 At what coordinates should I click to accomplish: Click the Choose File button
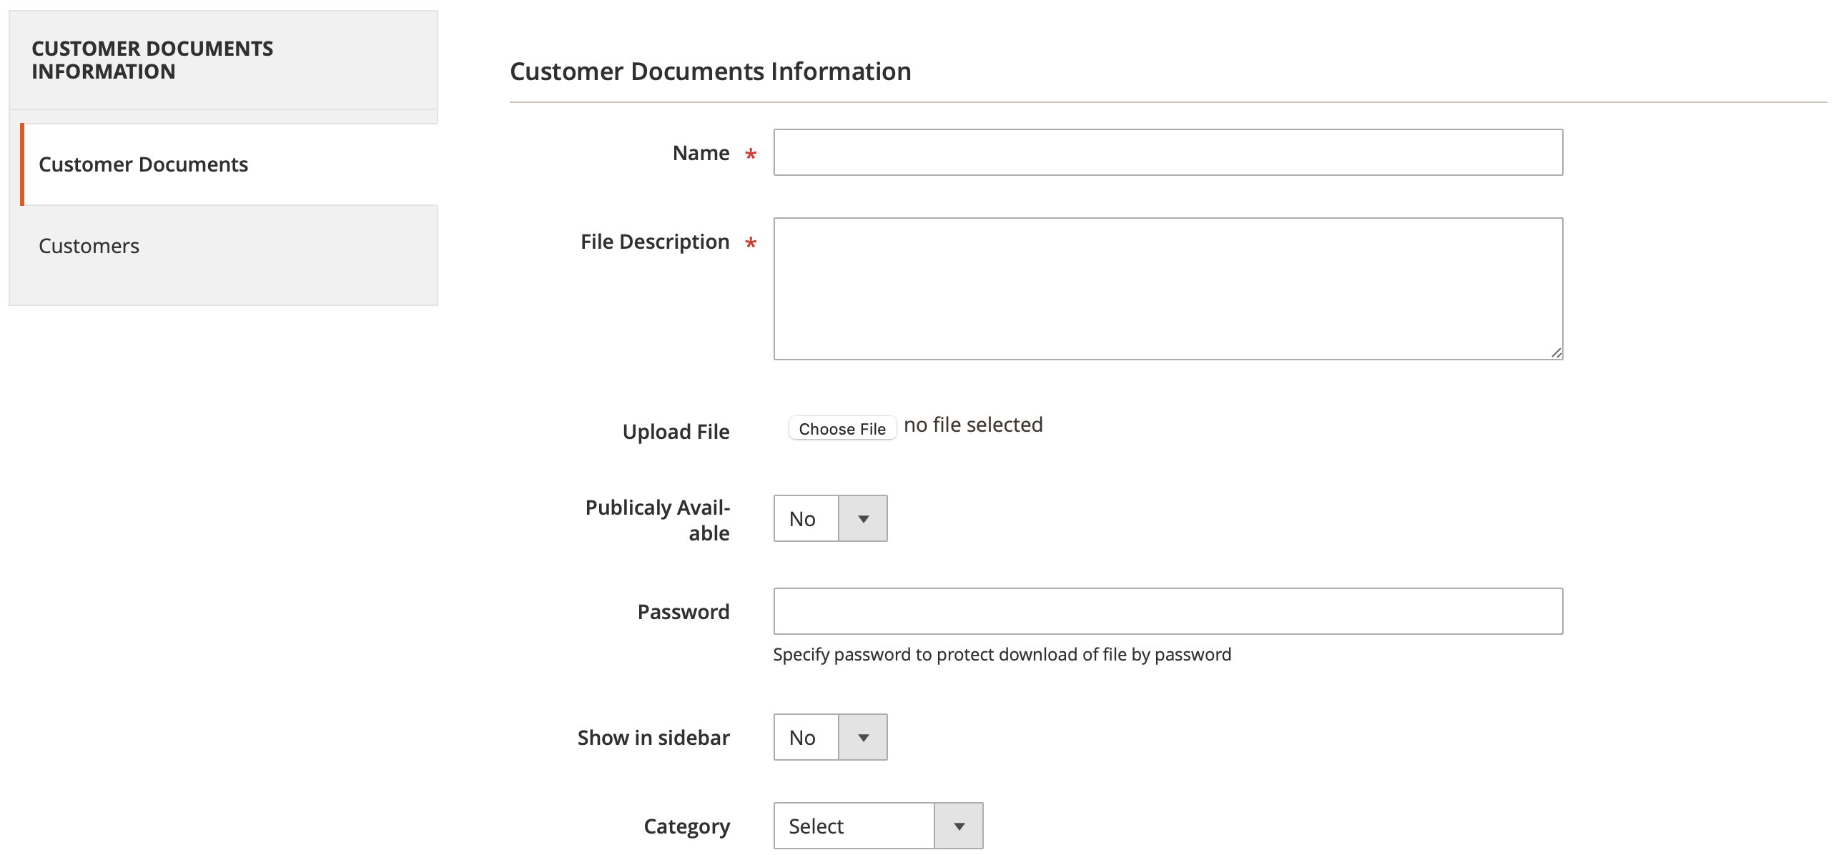[842, 428]
